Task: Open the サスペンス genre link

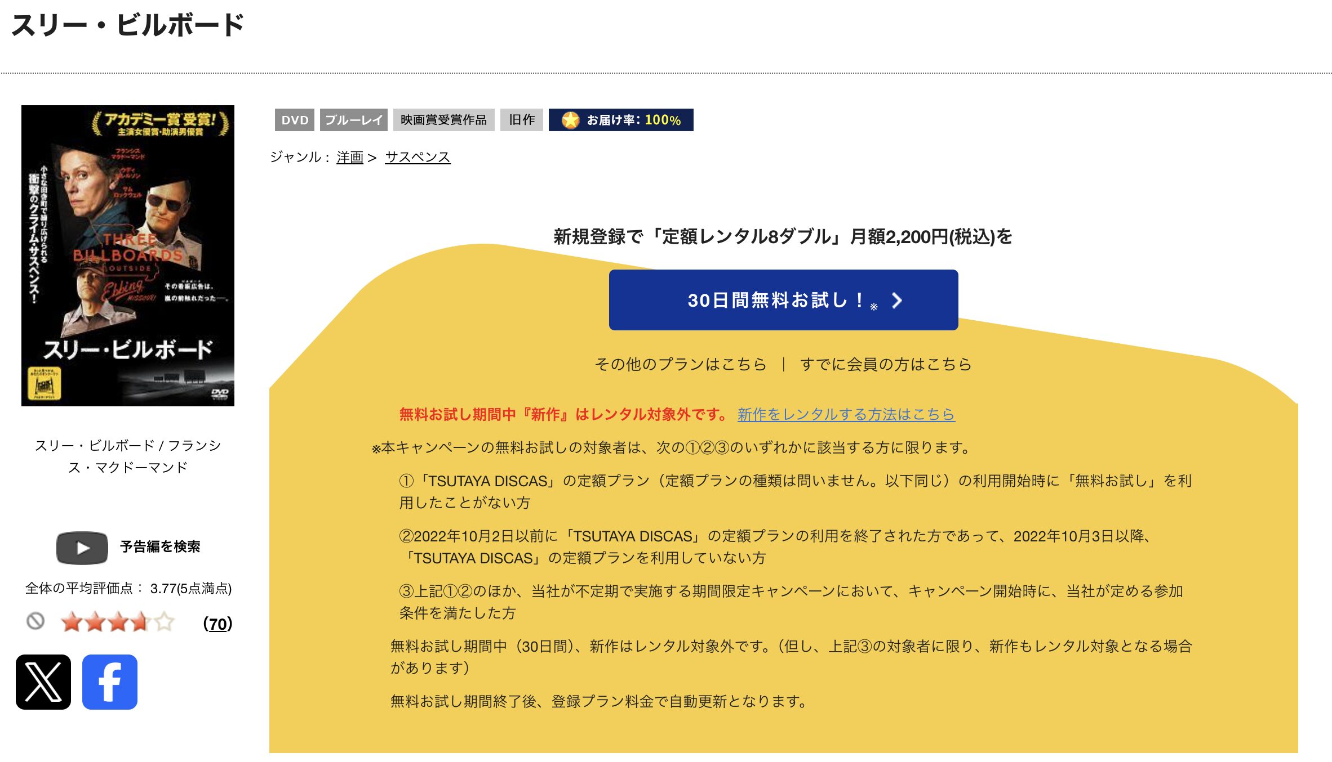Action: tap(418, 158)
